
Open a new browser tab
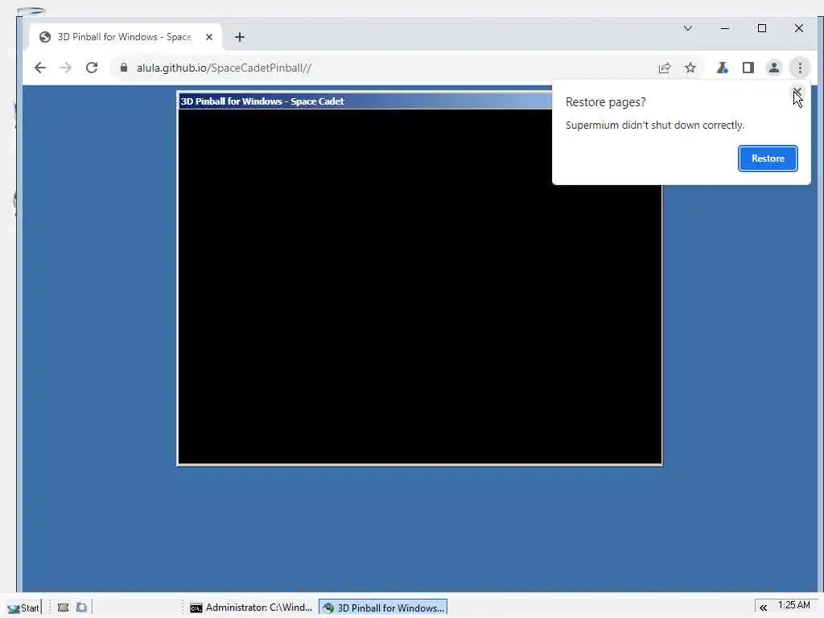tap(240, 37)
